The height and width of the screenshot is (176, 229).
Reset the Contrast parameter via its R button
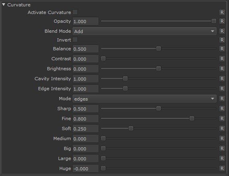pos(222,59)
